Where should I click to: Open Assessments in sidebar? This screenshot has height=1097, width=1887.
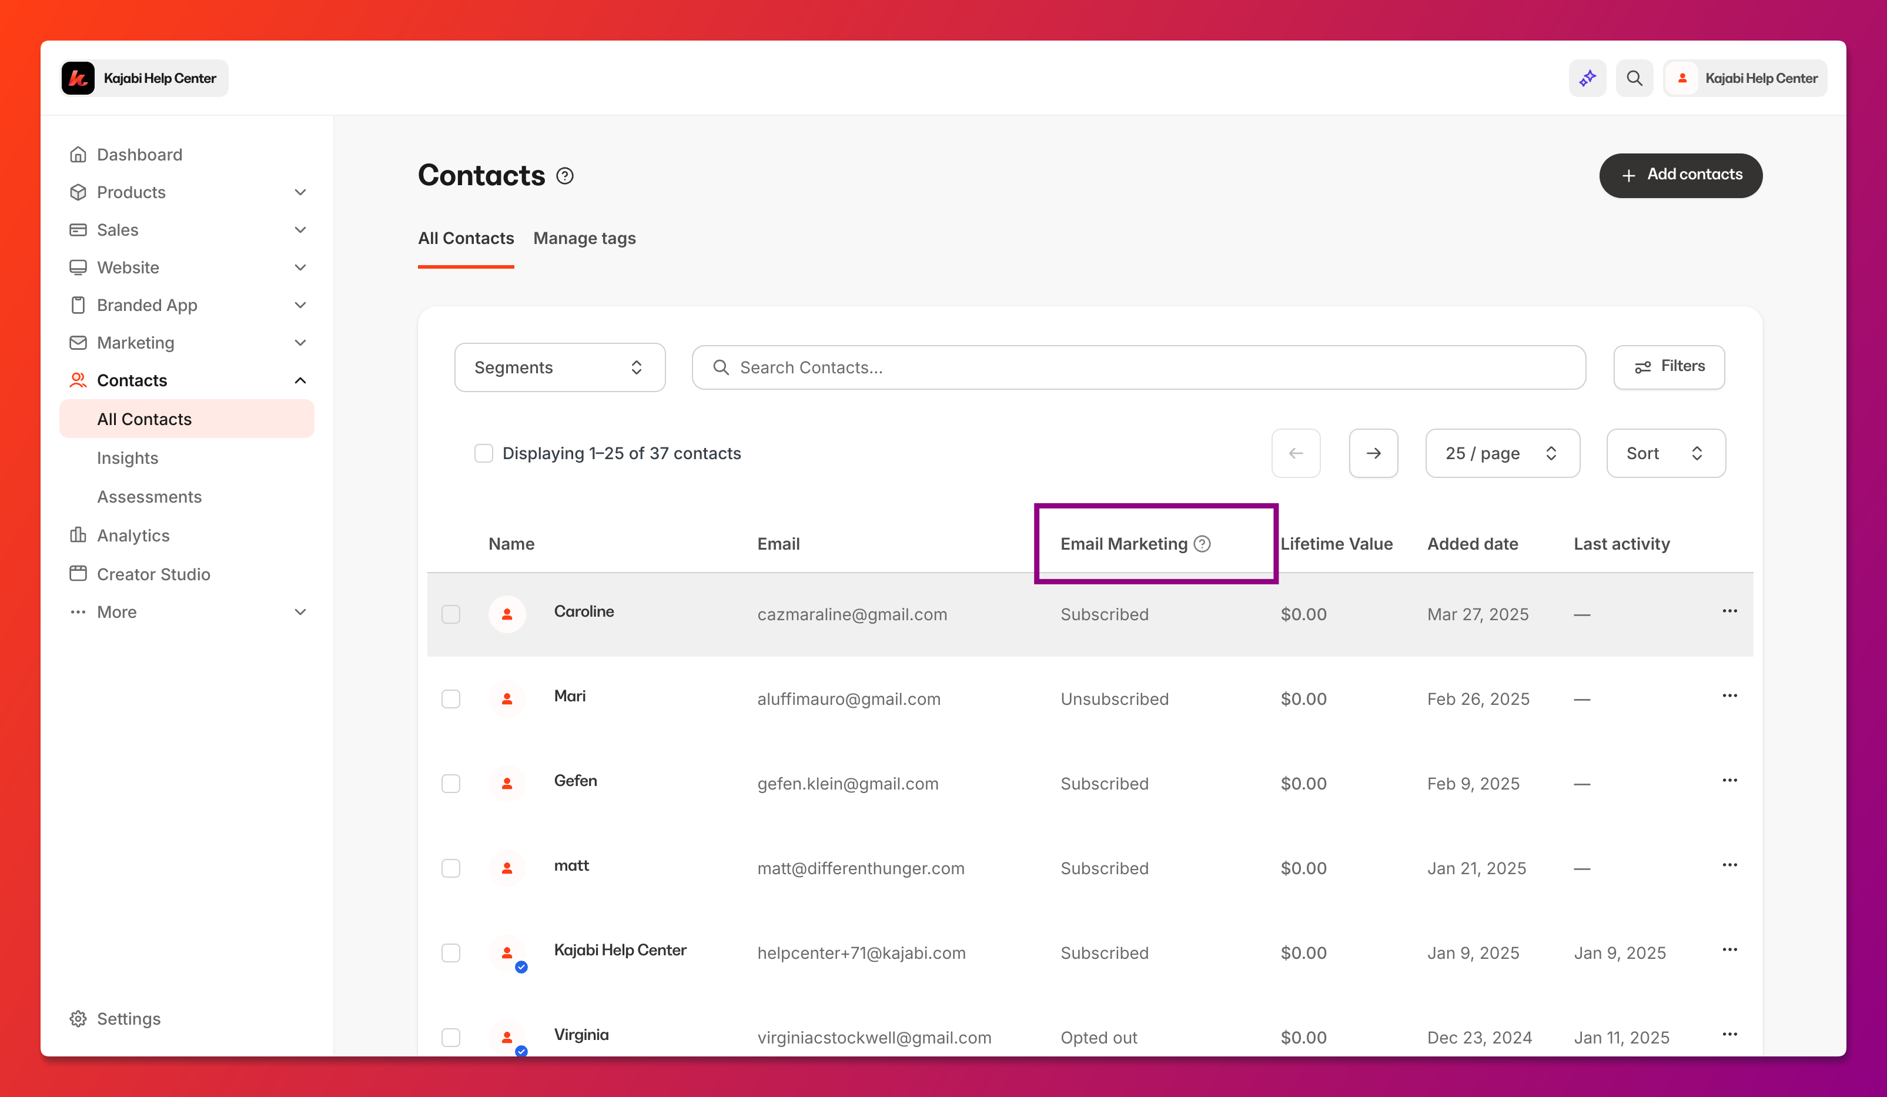click(149, 496)
